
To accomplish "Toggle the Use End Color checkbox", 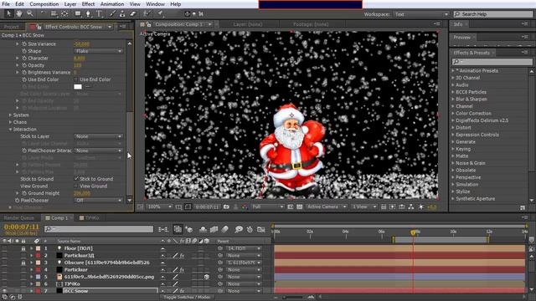I will pyautogui.click(x=76, y=79).
